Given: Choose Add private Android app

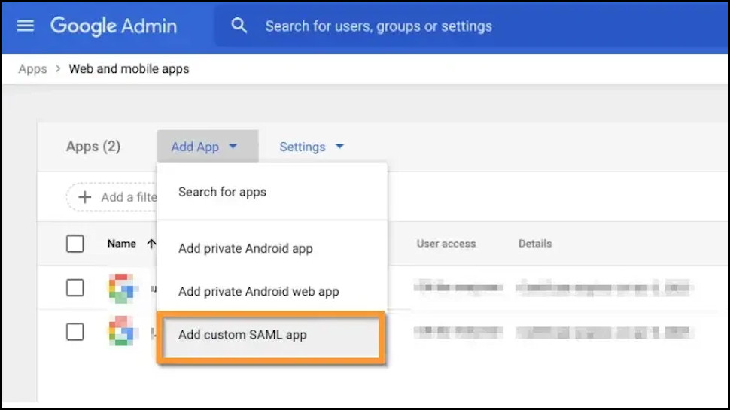Looking at the screenshot, I should tap(272, 248).
